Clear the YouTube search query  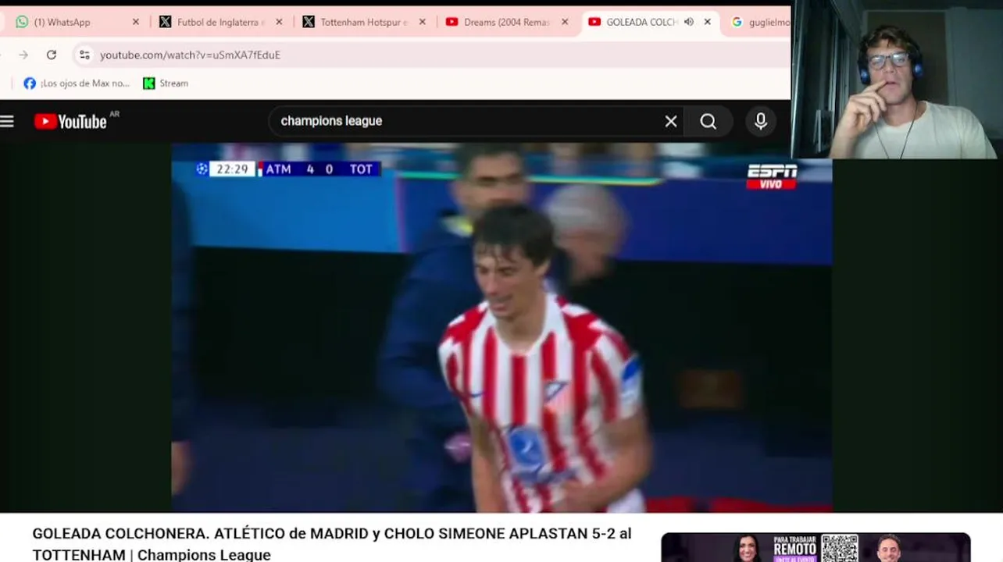coord(671,121)
